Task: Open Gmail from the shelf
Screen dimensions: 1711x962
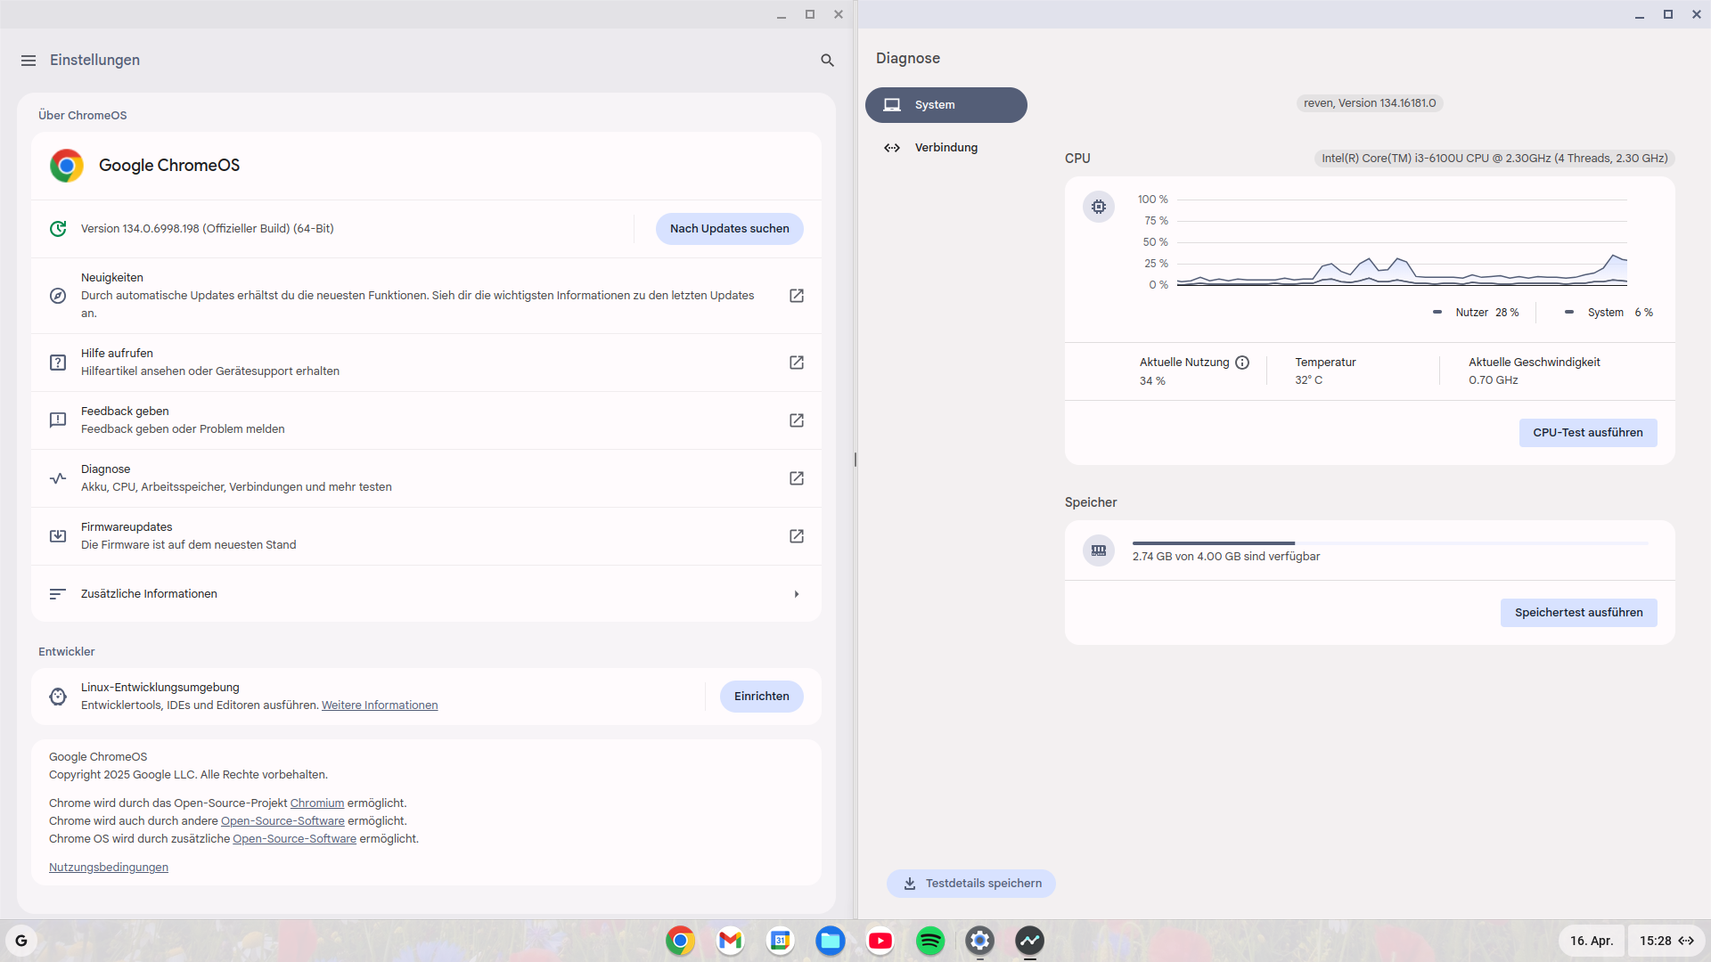Action: (731, 941)
